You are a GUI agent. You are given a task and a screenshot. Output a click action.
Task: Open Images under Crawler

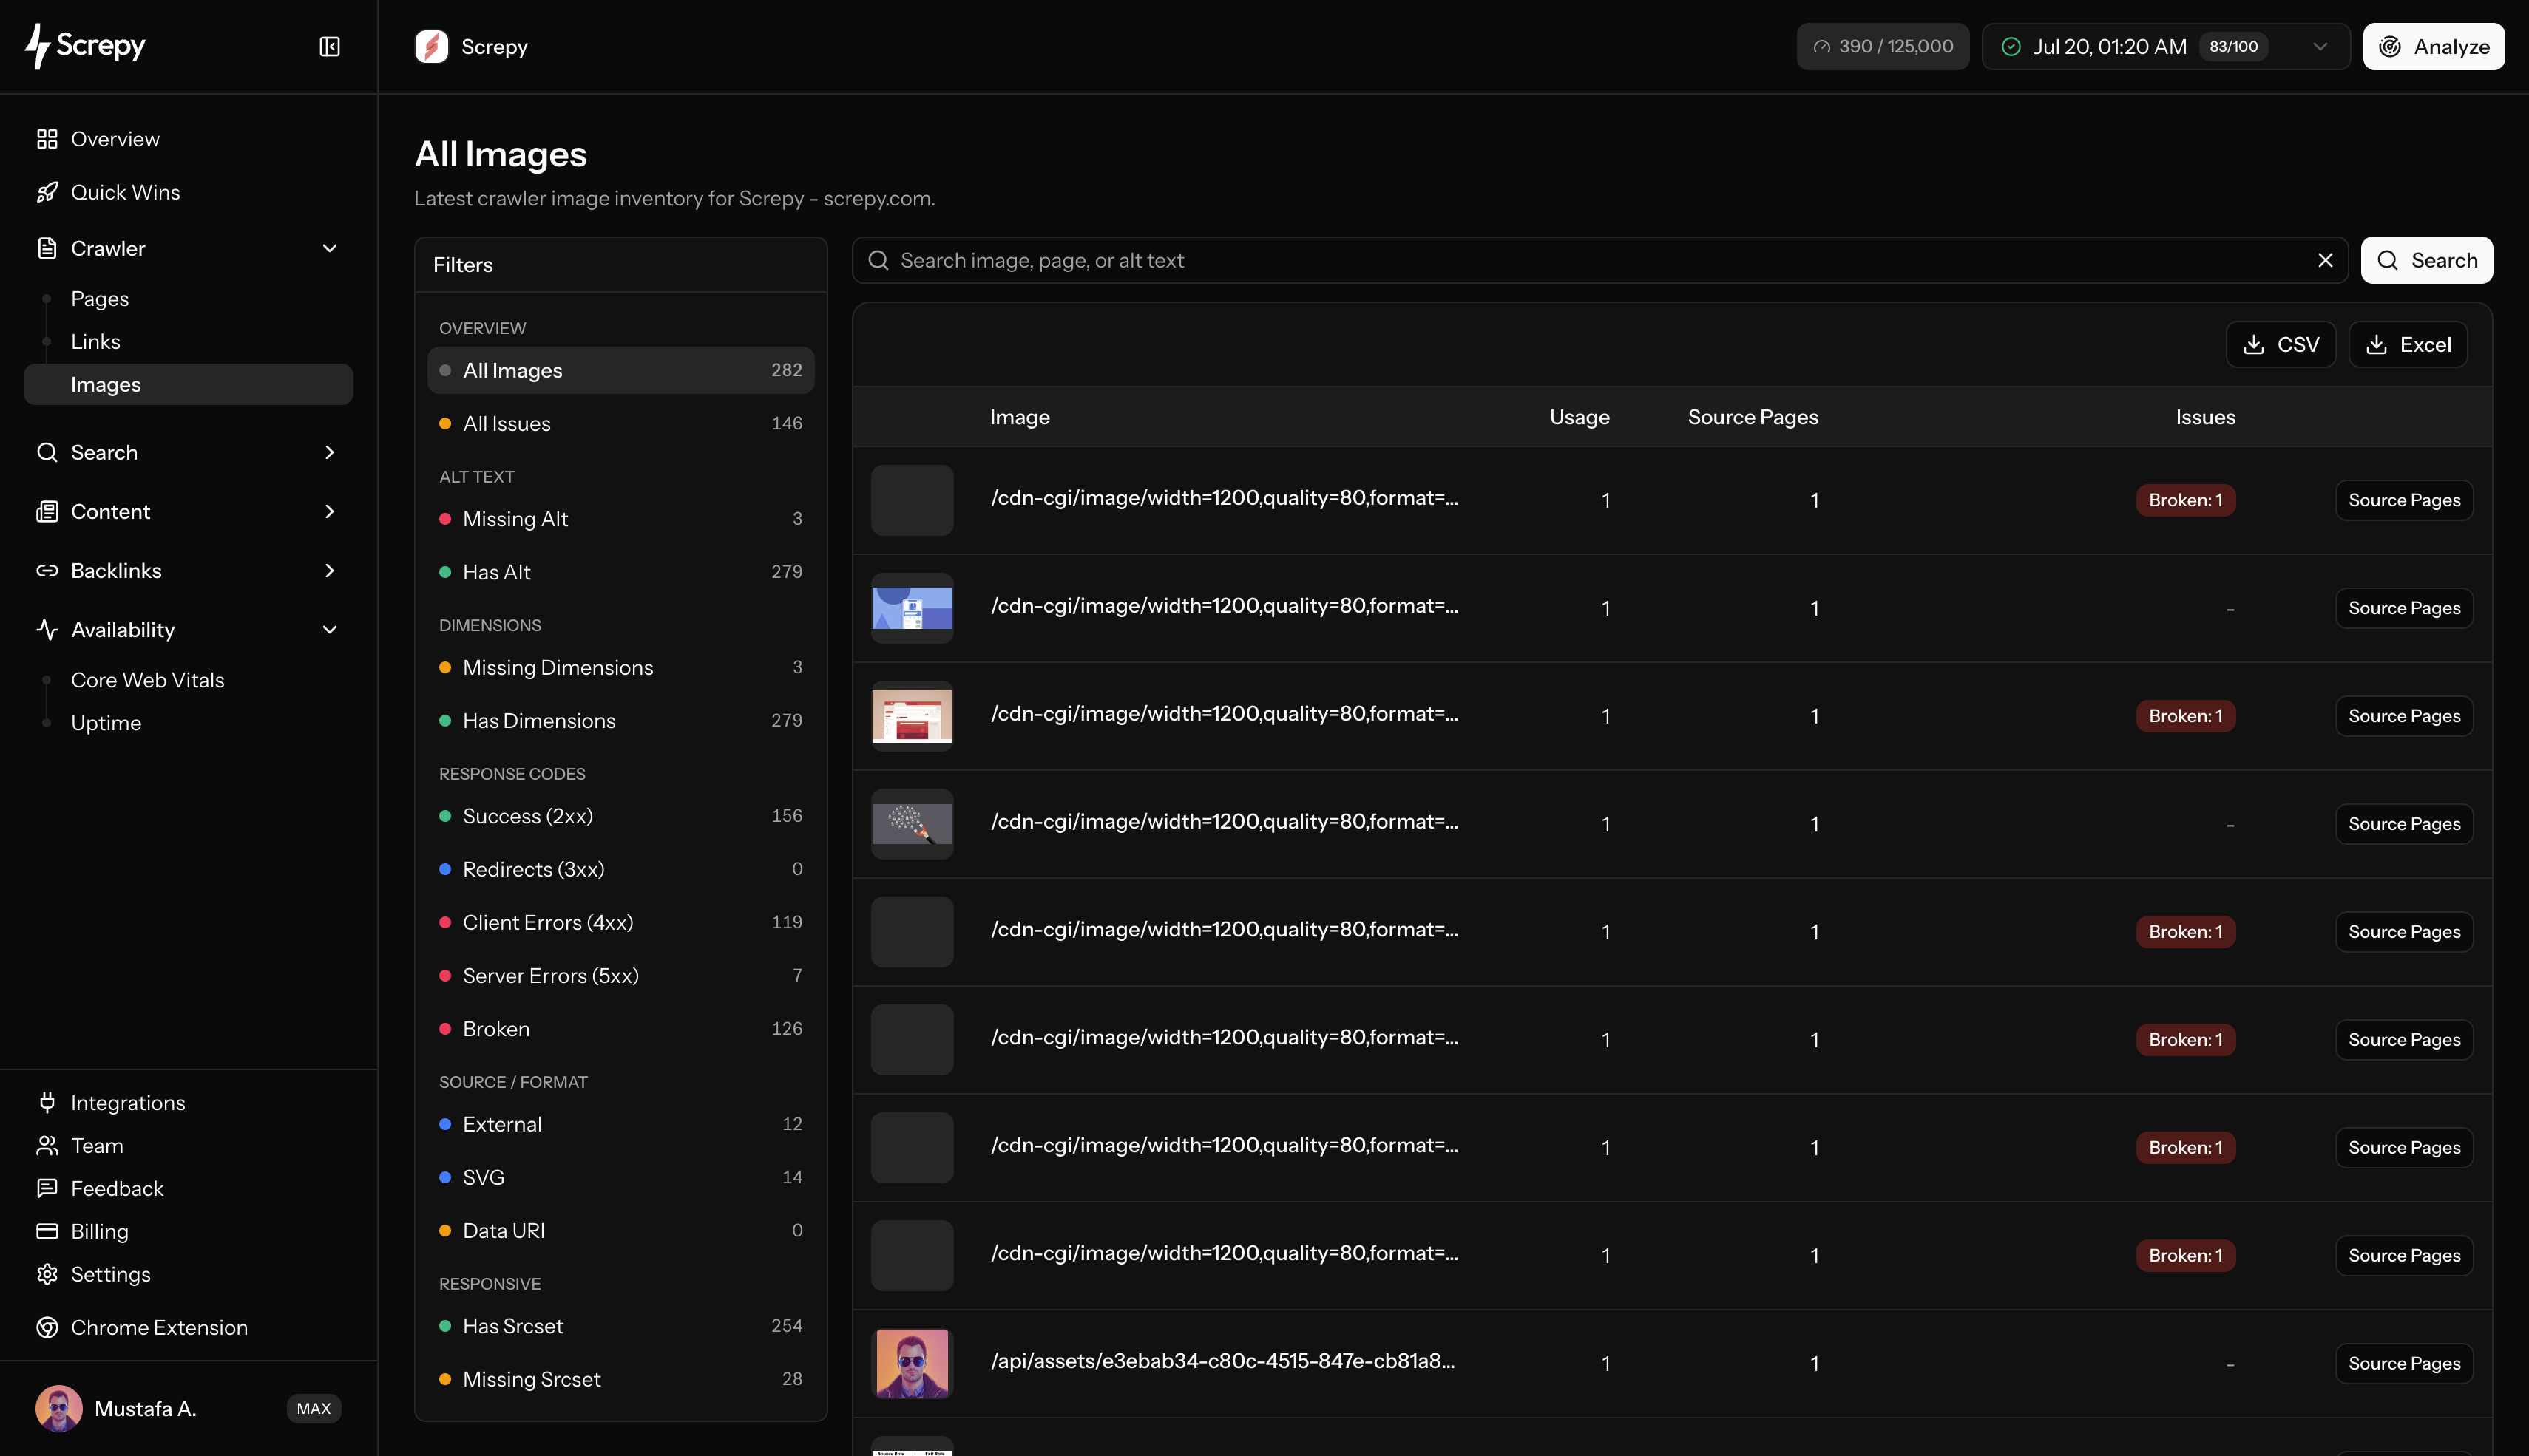click(188, 384)
